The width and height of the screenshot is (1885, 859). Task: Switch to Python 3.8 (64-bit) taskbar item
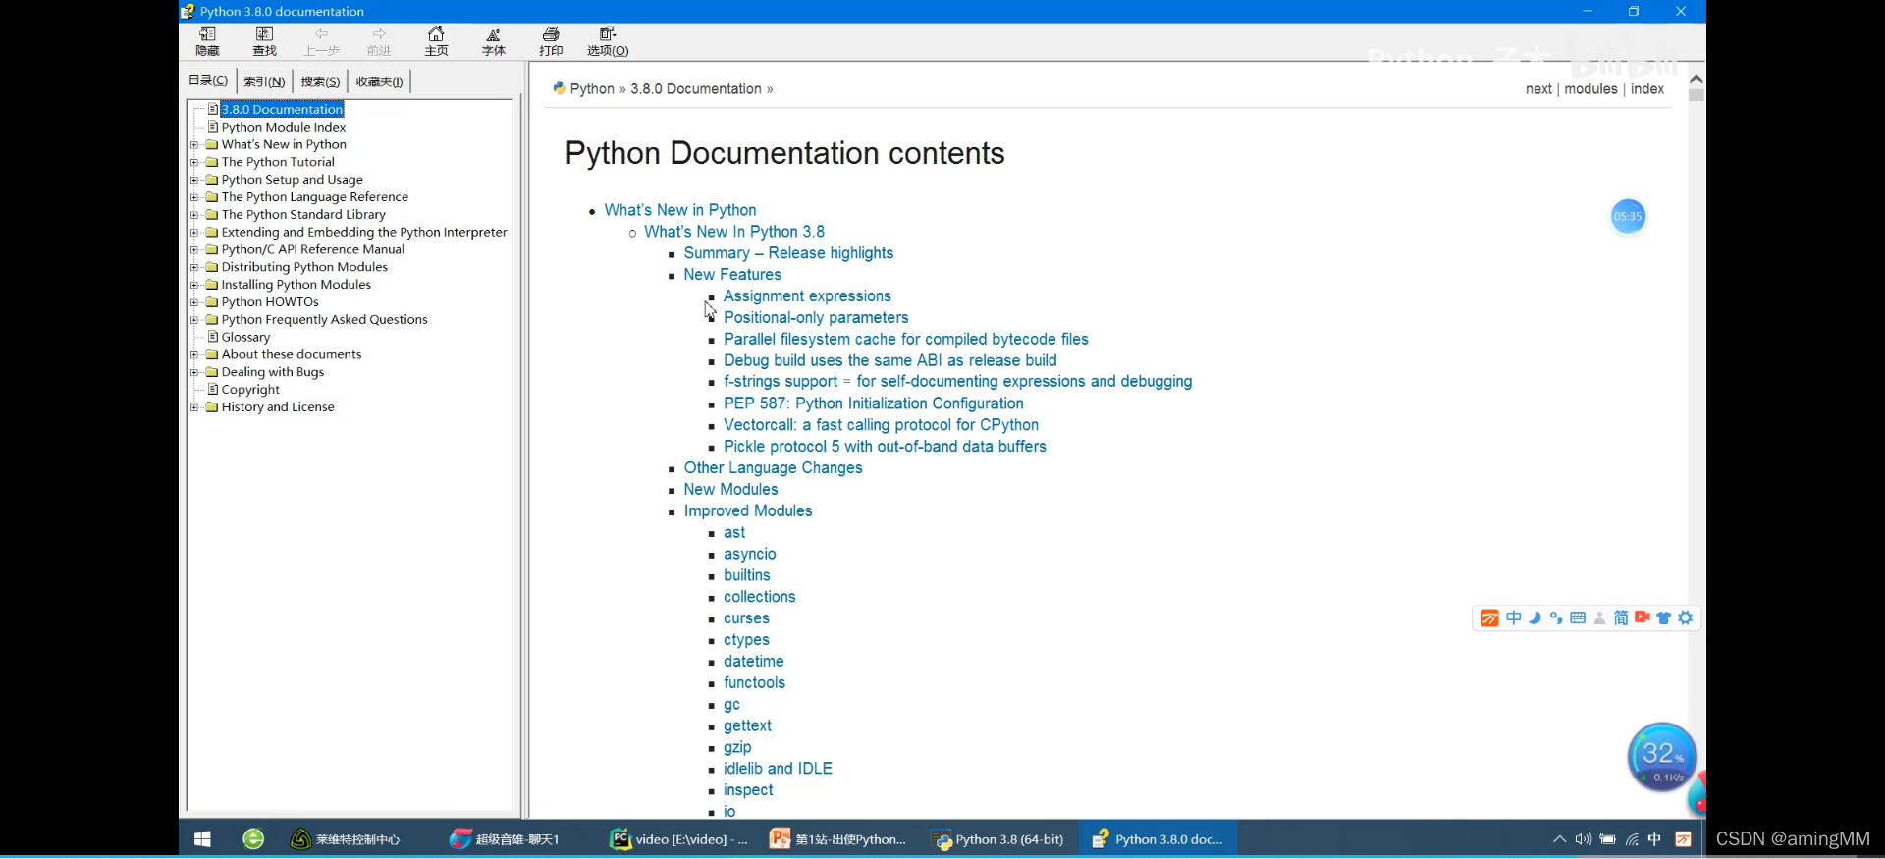[998, 839]
